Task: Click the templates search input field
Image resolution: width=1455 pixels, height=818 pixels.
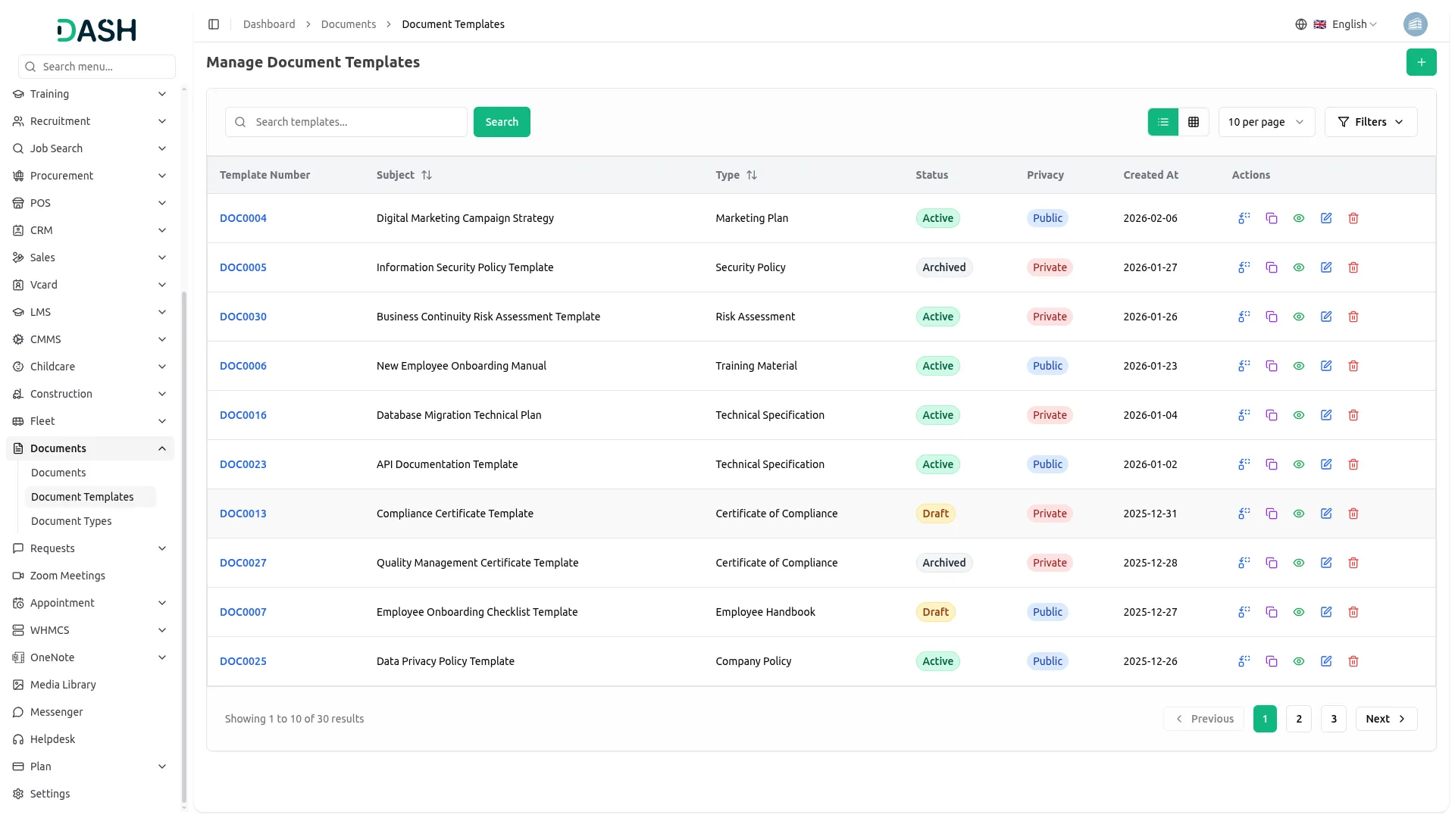Action: click(x=346, y=121)
